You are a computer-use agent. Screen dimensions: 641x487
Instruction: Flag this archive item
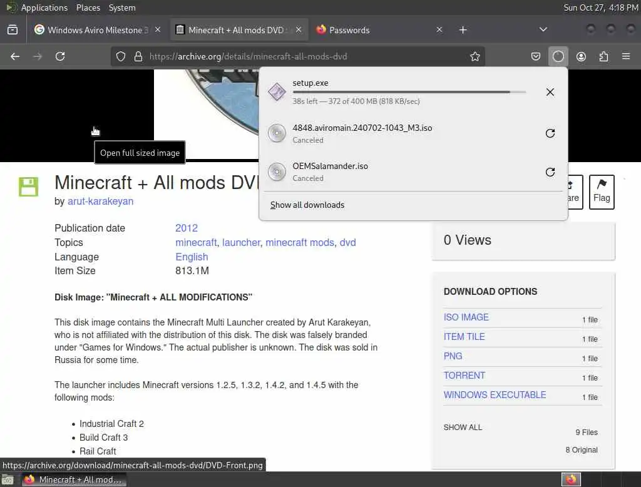pos(602,192)
